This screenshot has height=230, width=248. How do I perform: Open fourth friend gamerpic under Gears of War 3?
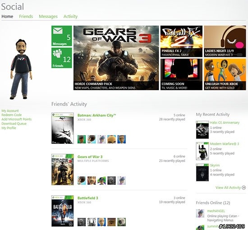[x=111, y=181]
